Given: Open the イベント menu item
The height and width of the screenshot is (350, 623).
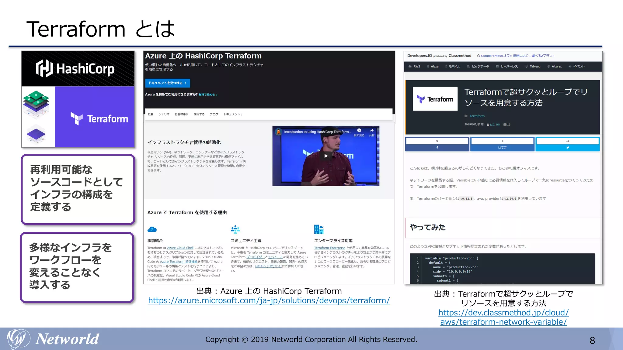Looking at the screenshot, I should 576,67.
